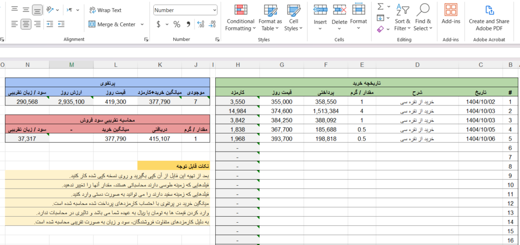The height and width of the screenshot is (245, 520).
Task: Open Format as Table gallery
Action: pos(270,11)
